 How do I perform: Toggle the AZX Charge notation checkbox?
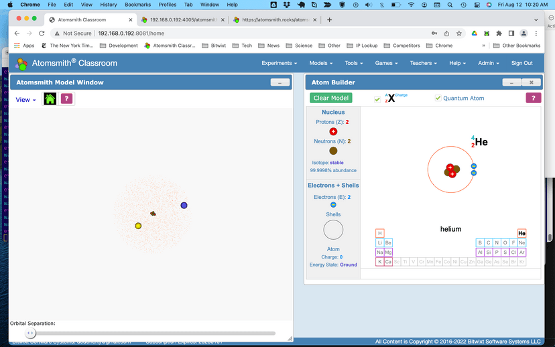point(377,99)
